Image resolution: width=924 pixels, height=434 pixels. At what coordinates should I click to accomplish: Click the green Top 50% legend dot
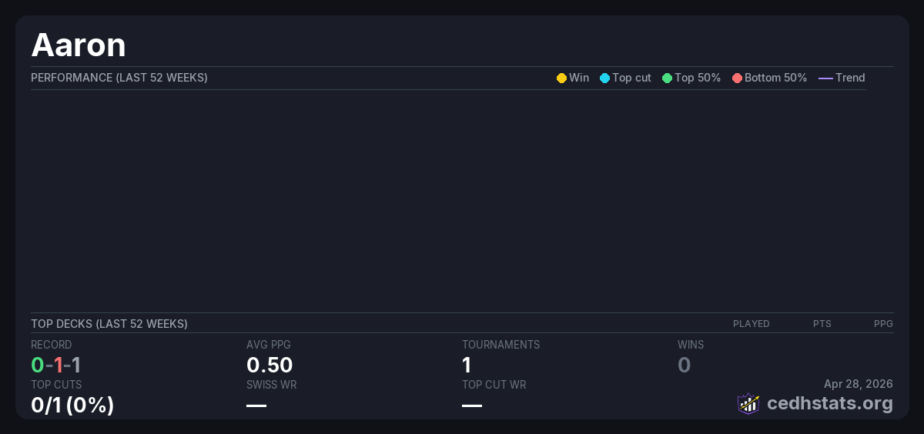[667, 78]
